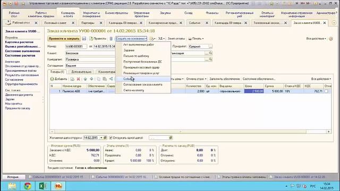Open the Отмена строк dropdown

point(196,79)
